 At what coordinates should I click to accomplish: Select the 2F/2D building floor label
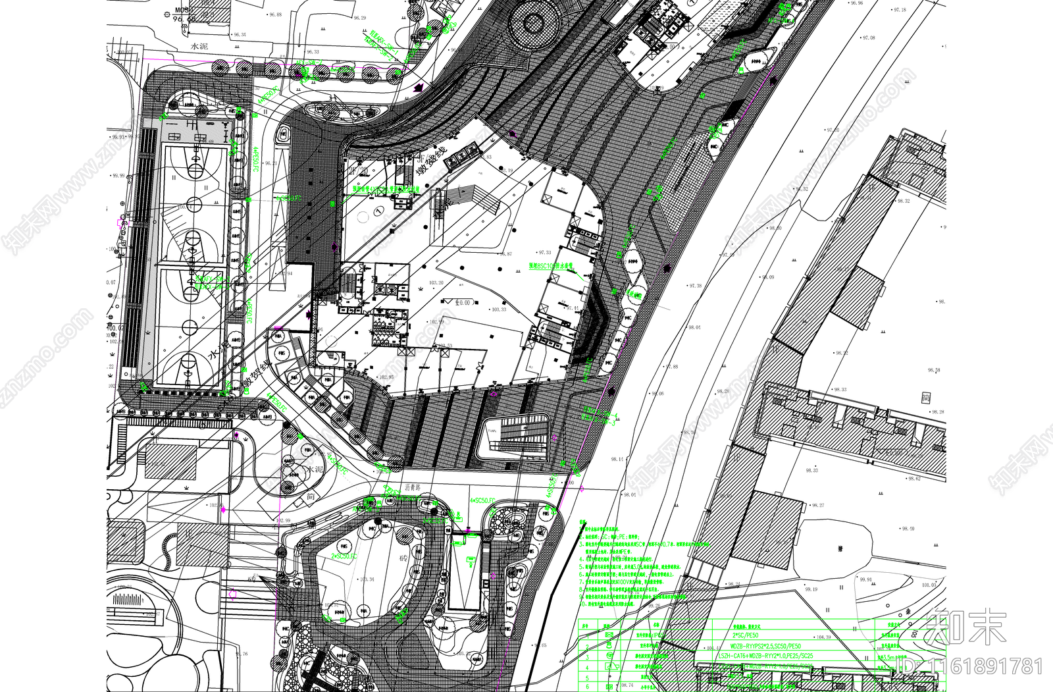359,171
